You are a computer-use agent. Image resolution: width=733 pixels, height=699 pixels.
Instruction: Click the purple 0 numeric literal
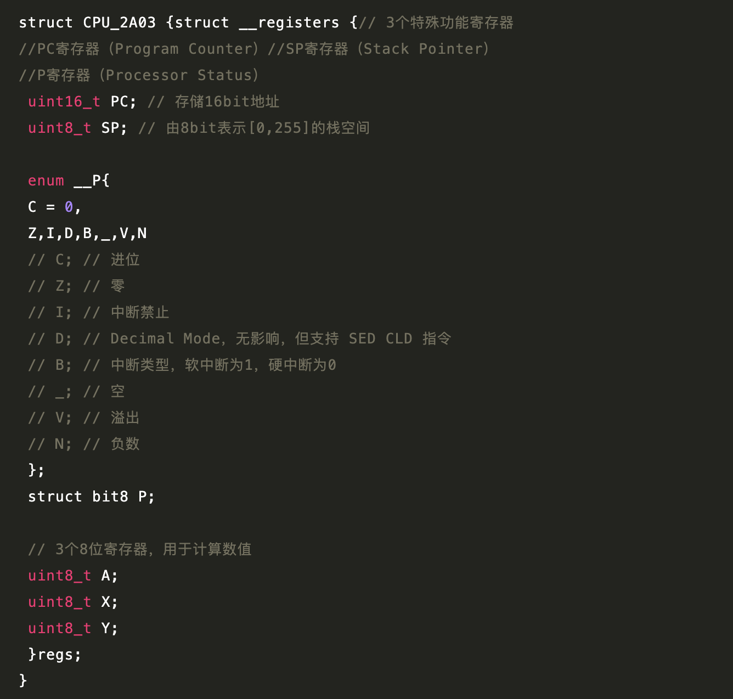[x=69, y=207]
